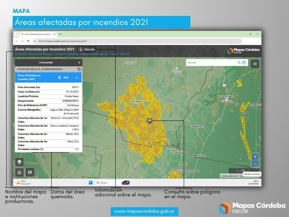The width and height of the screenshot is (289, 217).
Task: Click the search magnifier icon in map
Action: tap(239, 63)
